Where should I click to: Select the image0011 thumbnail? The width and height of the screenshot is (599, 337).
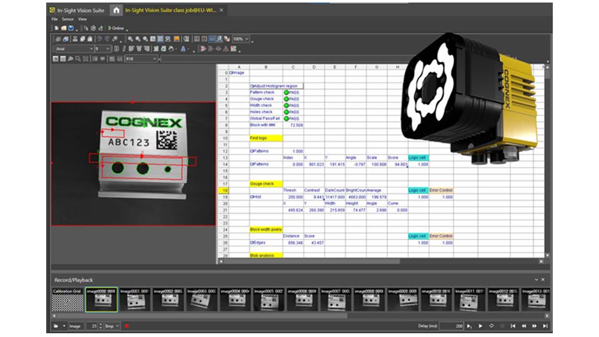coord(469,300)
